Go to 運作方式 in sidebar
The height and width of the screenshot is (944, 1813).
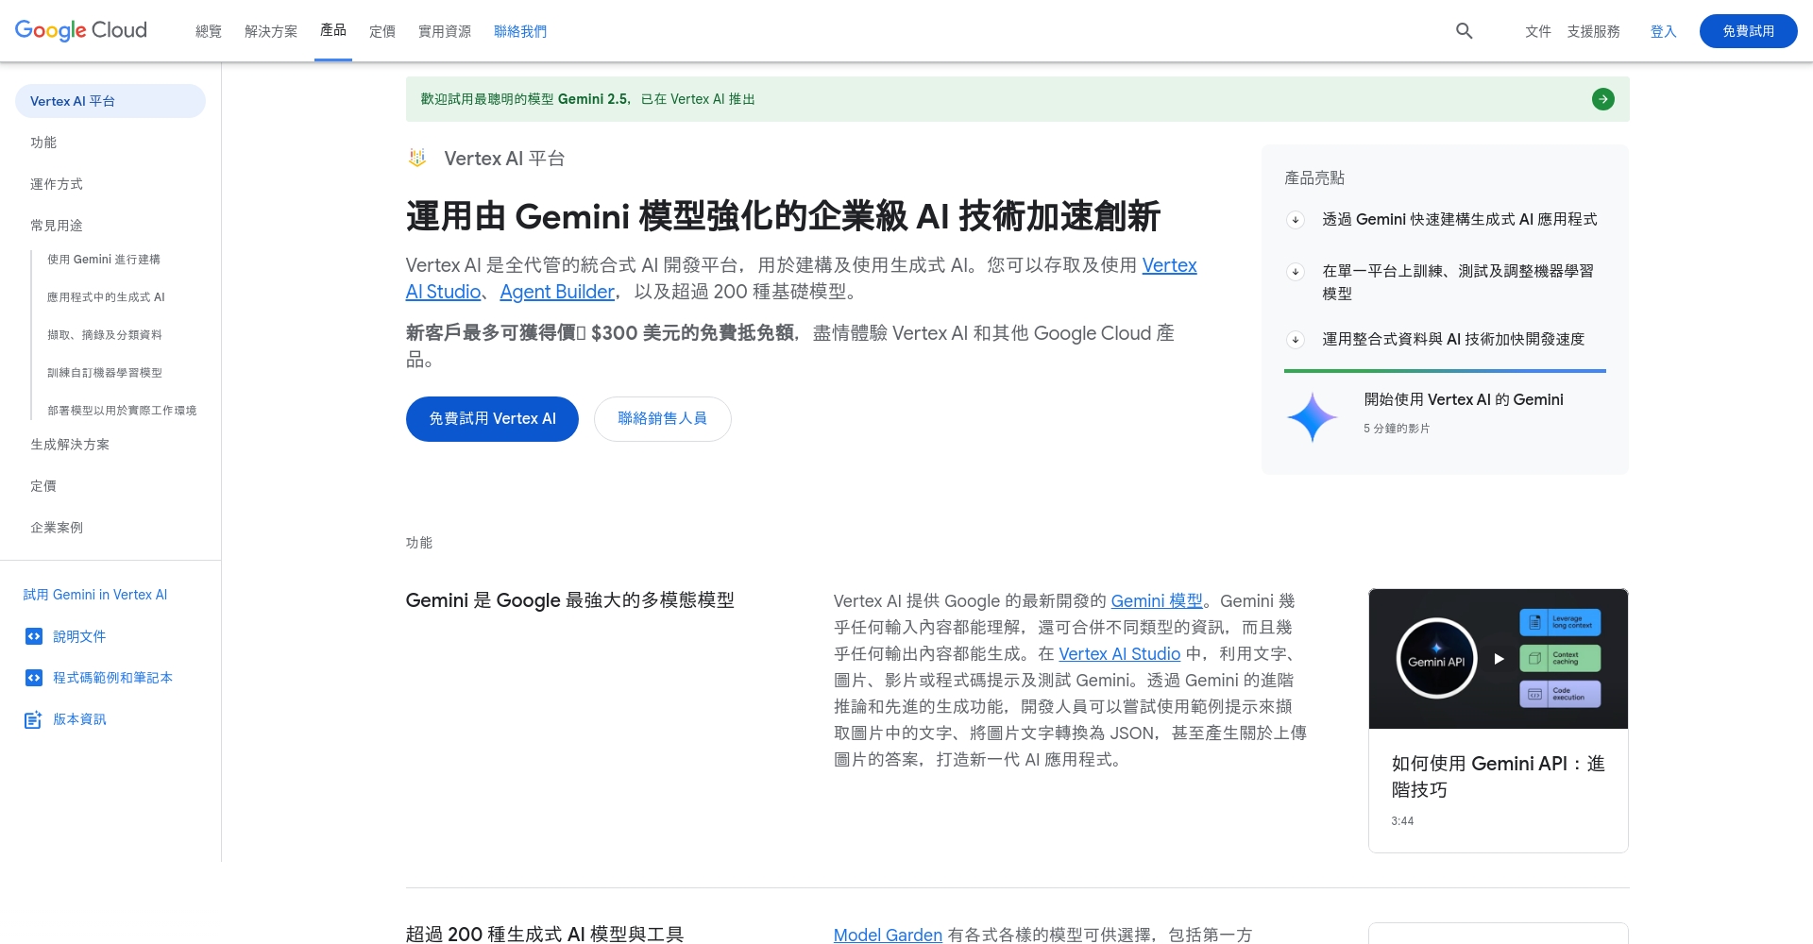57,184
